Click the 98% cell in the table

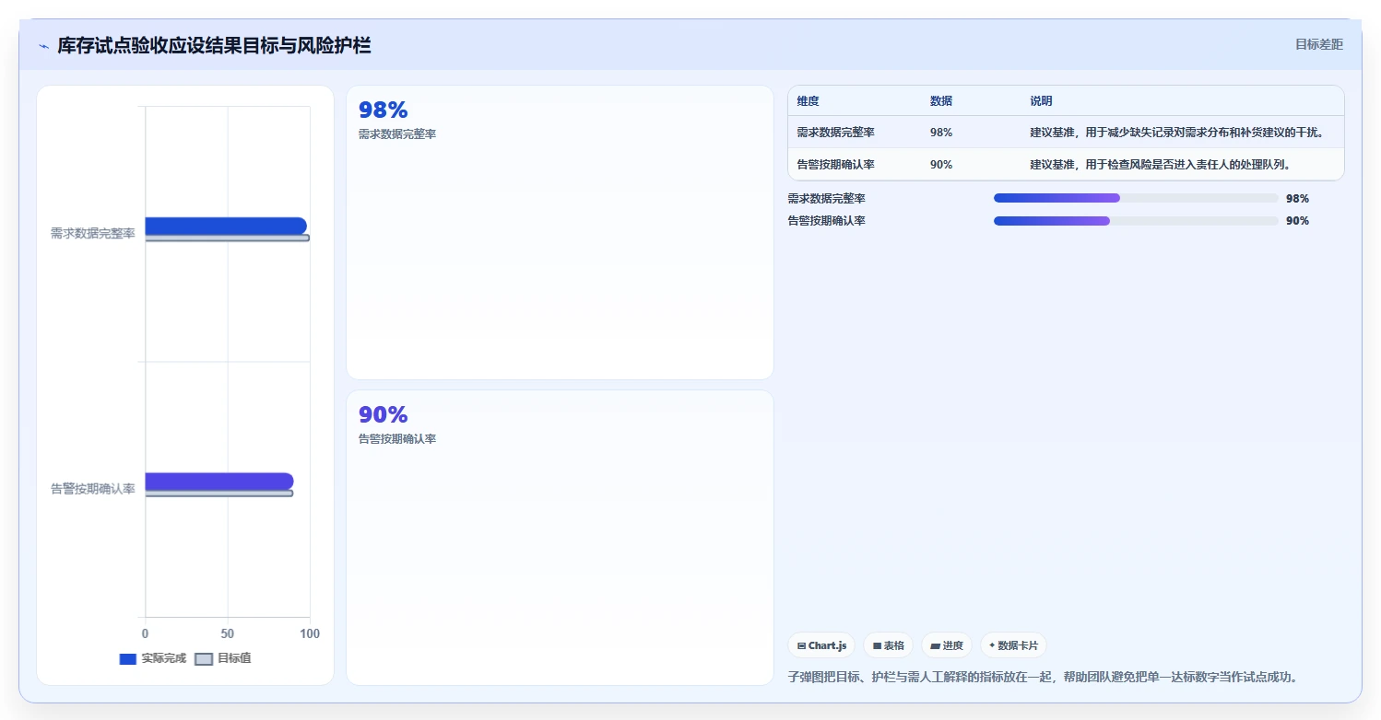(x=941, y=133)
